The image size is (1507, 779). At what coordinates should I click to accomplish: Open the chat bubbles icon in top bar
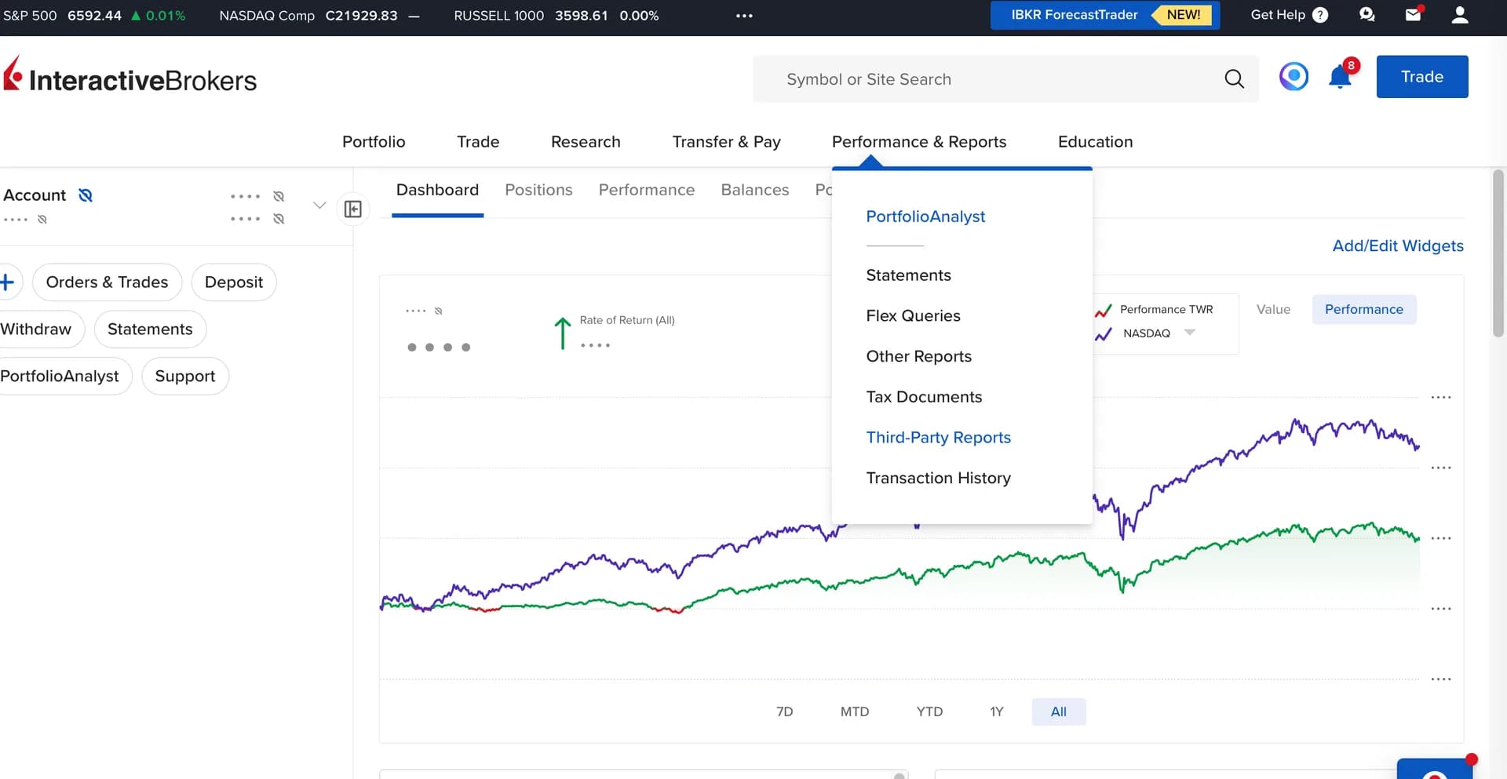(x=1367, y=14)
